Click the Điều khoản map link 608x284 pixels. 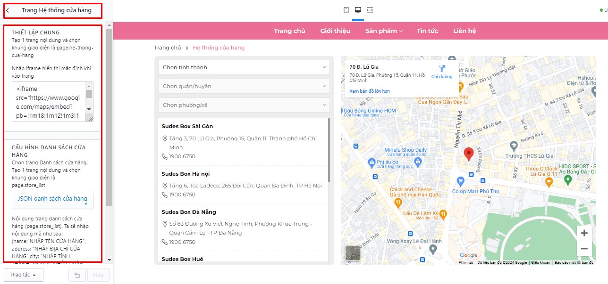[x=540, y=262]
